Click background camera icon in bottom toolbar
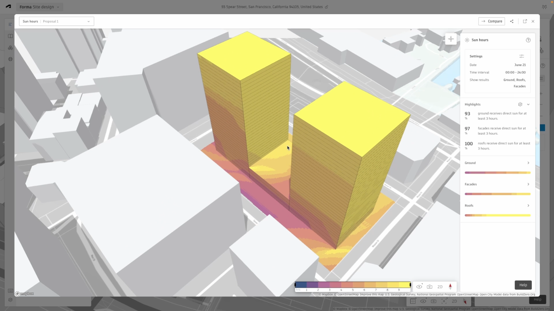This screenshot has width=554, height=311. [434, 301]
